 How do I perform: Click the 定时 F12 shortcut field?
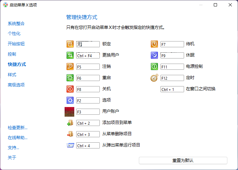point(172,78)
